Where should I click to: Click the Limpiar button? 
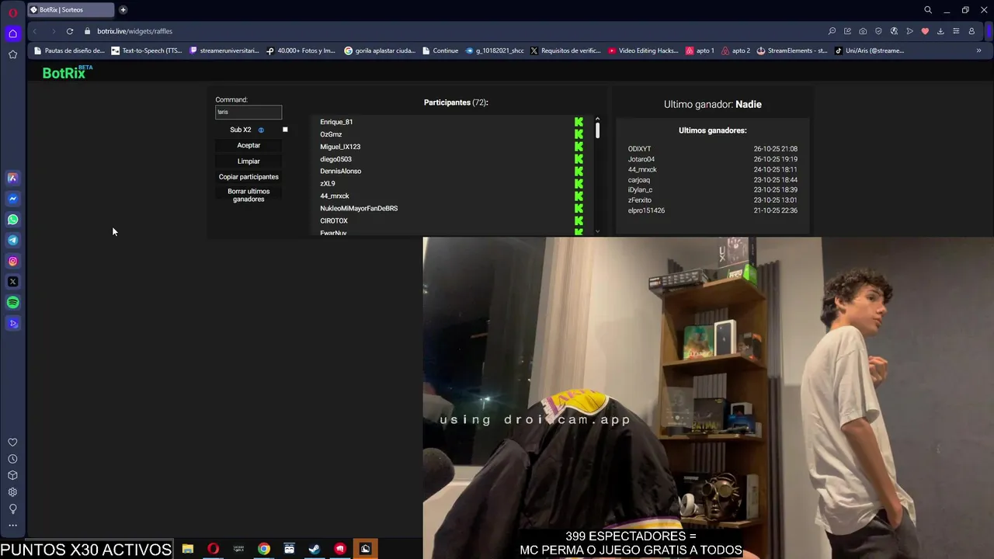(x=248, y=161)
